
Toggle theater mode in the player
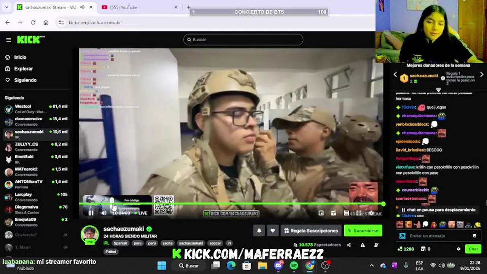(x=346, y=213)
